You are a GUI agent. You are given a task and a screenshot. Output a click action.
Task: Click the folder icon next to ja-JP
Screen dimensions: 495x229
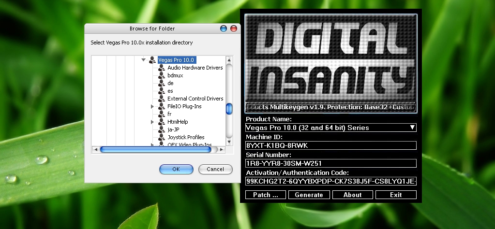pyautogui.click(x=162, y=129)
